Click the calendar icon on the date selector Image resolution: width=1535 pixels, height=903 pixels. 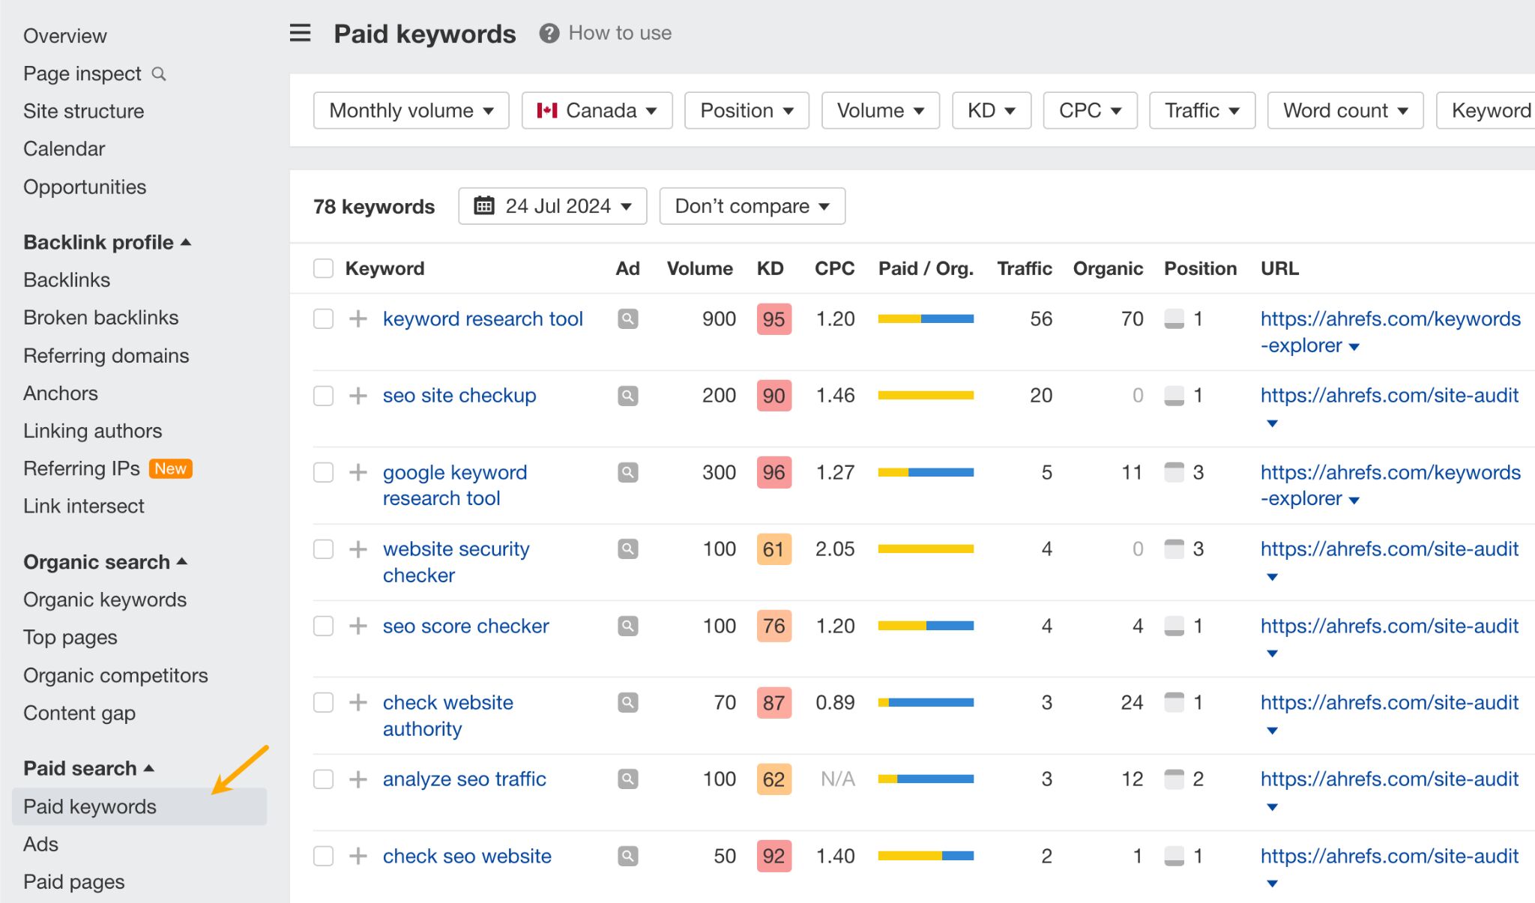pyautogui.click(x=484, y=205)
